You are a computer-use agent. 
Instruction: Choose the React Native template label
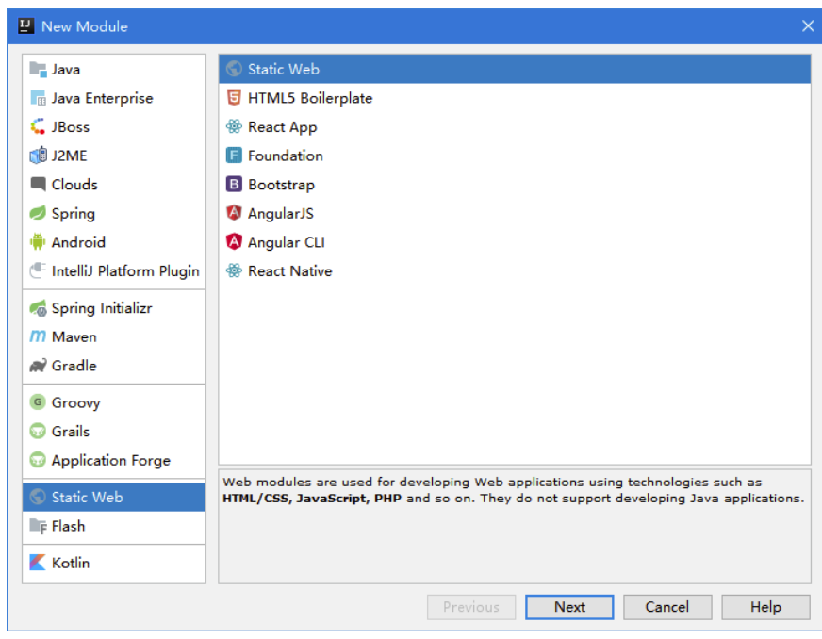[290, 271]
